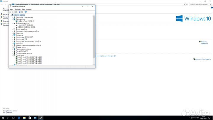213x120 pixels.
Task: Open taskbar search magnifier
Action: 8,118
